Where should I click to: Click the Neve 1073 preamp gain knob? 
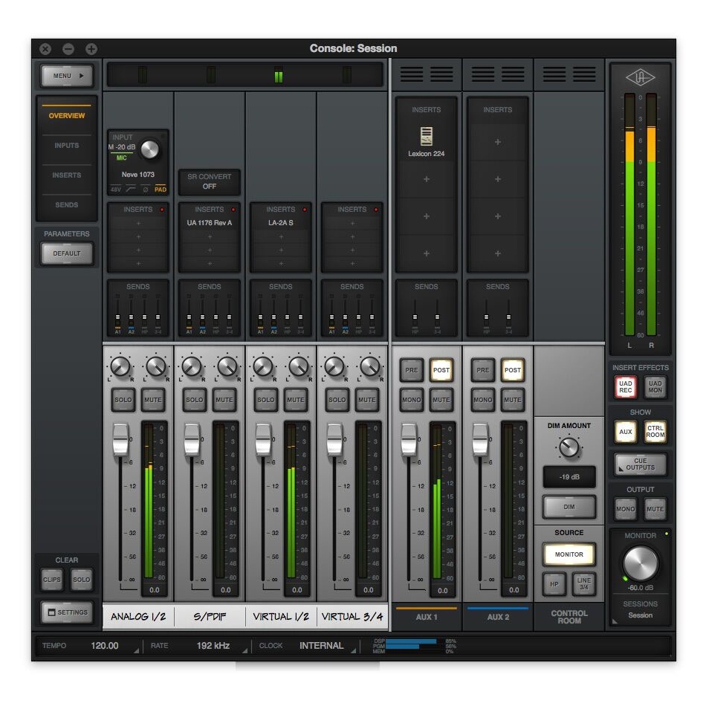pos(149,149)
